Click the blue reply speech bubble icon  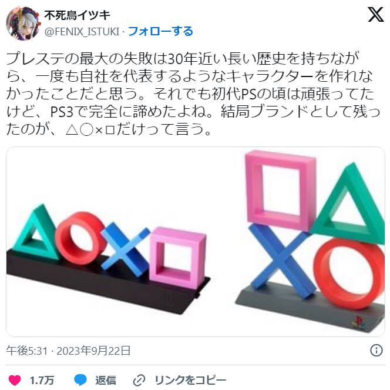80,380
